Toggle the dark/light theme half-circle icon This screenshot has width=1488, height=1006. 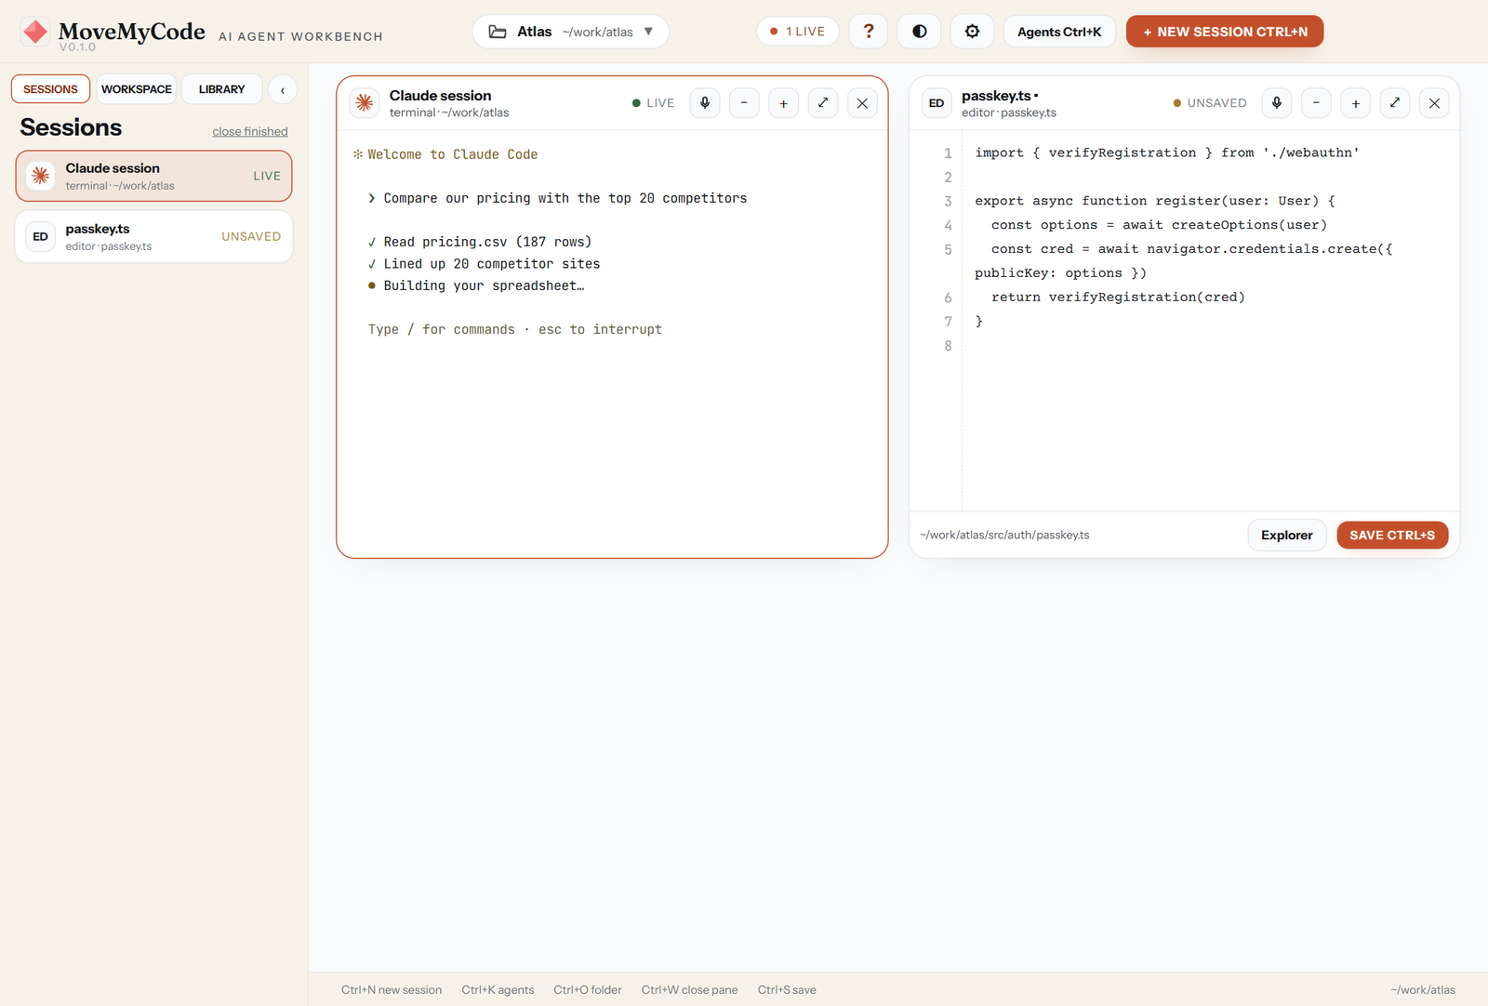click(920, 32)
